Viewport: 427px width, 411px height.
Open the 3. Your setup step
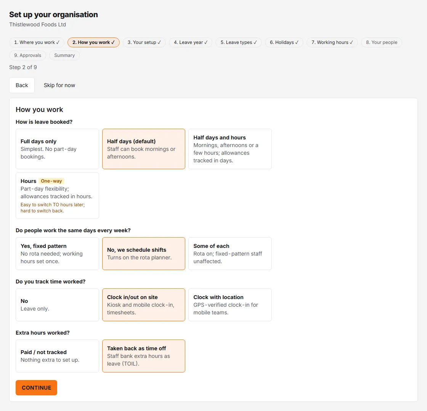point(144,42)
